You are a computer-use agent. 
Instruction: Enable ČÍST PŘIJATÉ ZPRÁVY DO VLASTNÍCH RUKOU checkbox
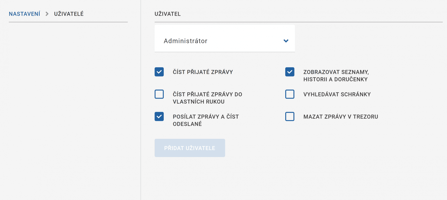pos(159,94)
